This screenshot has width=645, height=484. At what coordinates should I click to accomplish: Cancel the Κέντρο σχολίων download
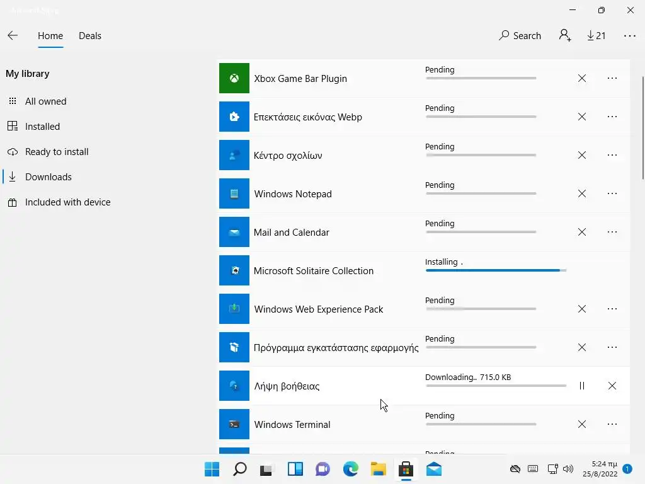(x=581, y=155)
